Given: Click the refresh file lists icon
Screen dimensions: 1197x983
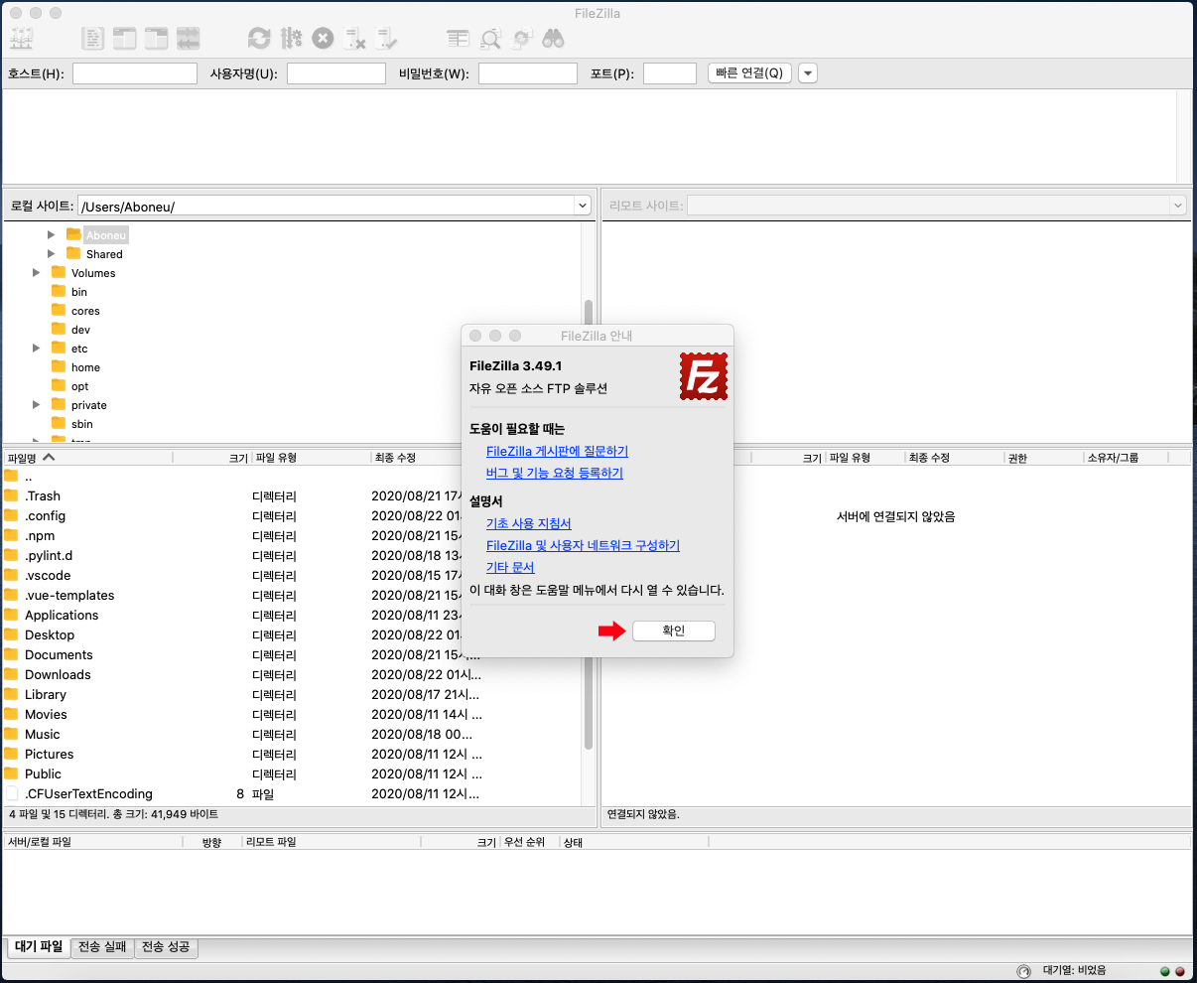Looking at the screenshot, I should click(259, 39).
